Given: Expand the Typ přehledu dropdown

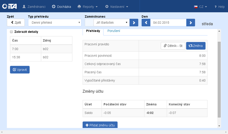Looking at the screenshot, I should 55,23.
